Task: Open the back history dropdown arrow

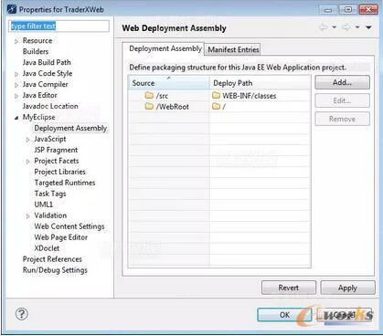Action: click(334, 27)
